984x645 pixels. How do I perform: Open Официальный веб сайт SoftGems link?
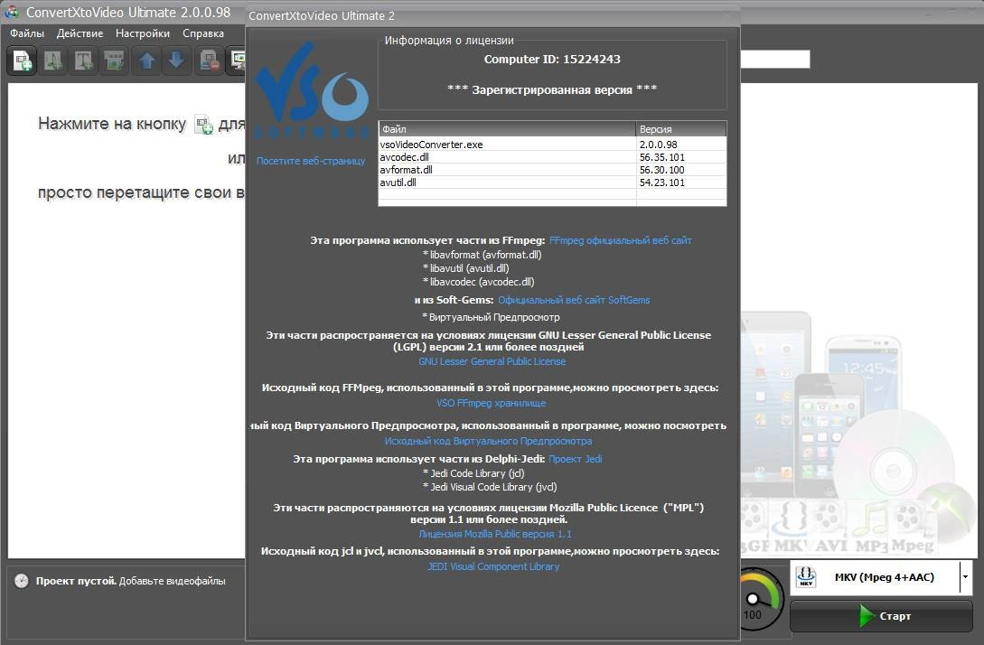(574, 300)
